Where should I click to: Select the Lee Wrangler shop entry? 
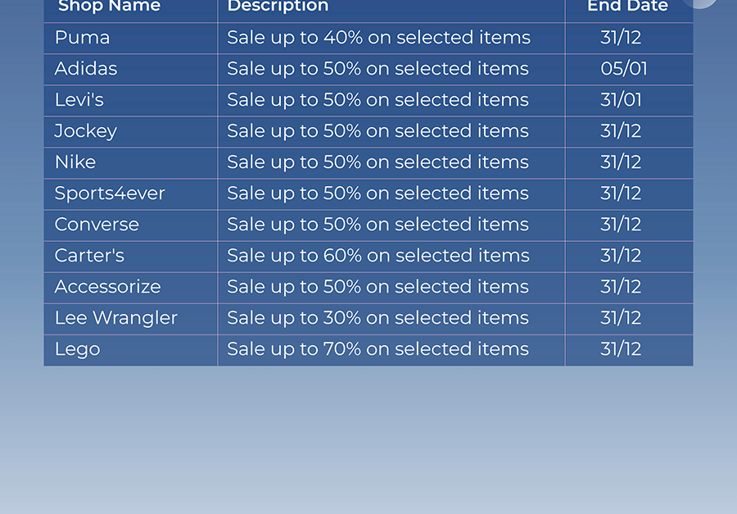pos(116,318)
